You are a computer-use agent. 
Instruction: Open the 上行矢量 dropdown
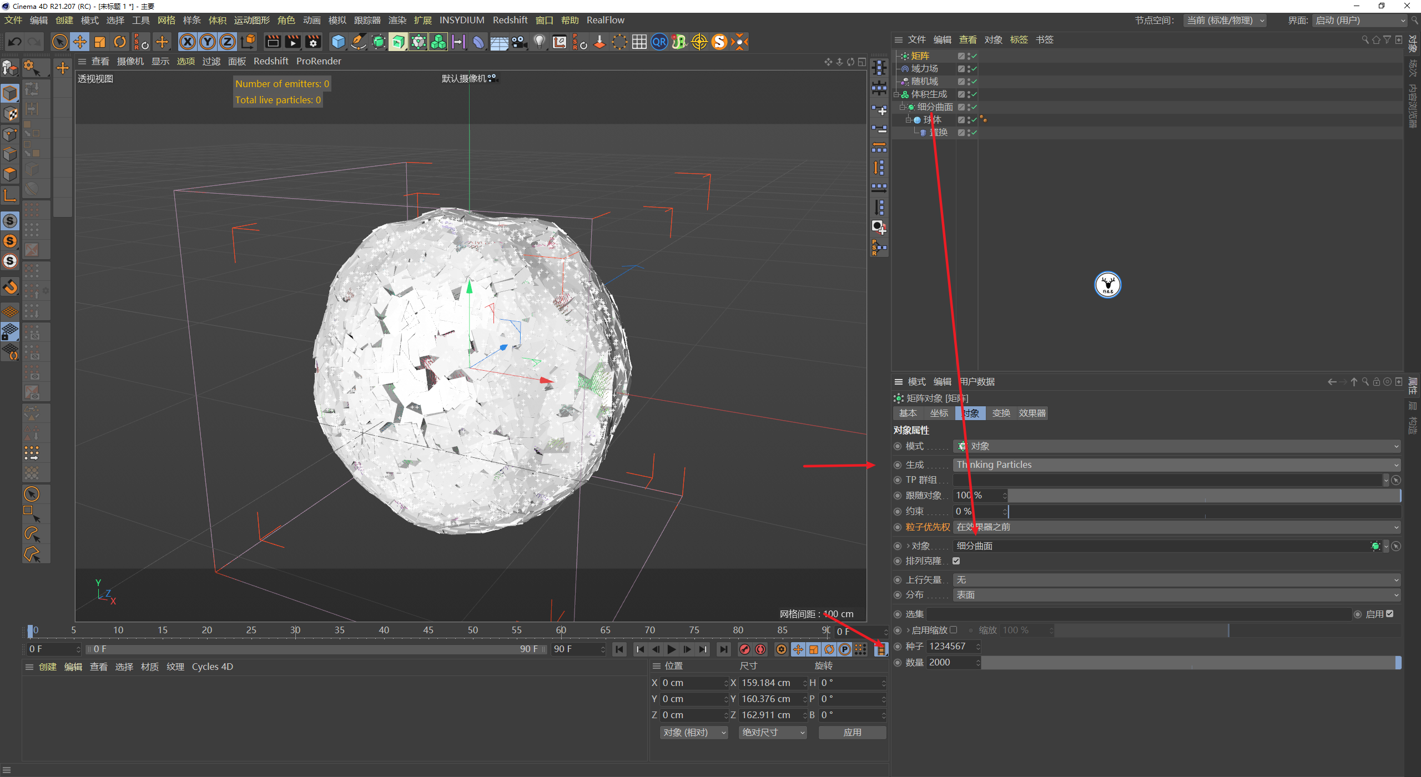click(x=1177, y=580)
